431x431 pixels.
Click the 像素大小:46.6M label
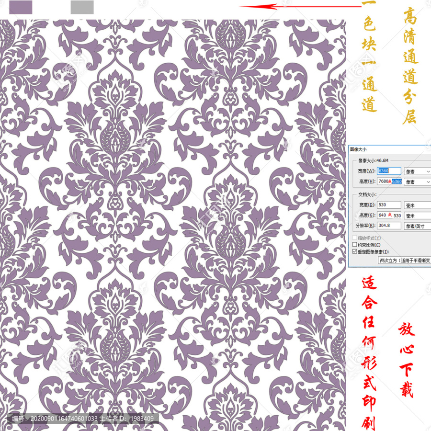tap(373, 160)
